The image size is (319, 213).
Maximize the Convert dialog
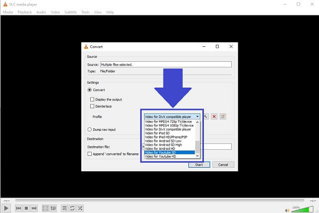217,46
